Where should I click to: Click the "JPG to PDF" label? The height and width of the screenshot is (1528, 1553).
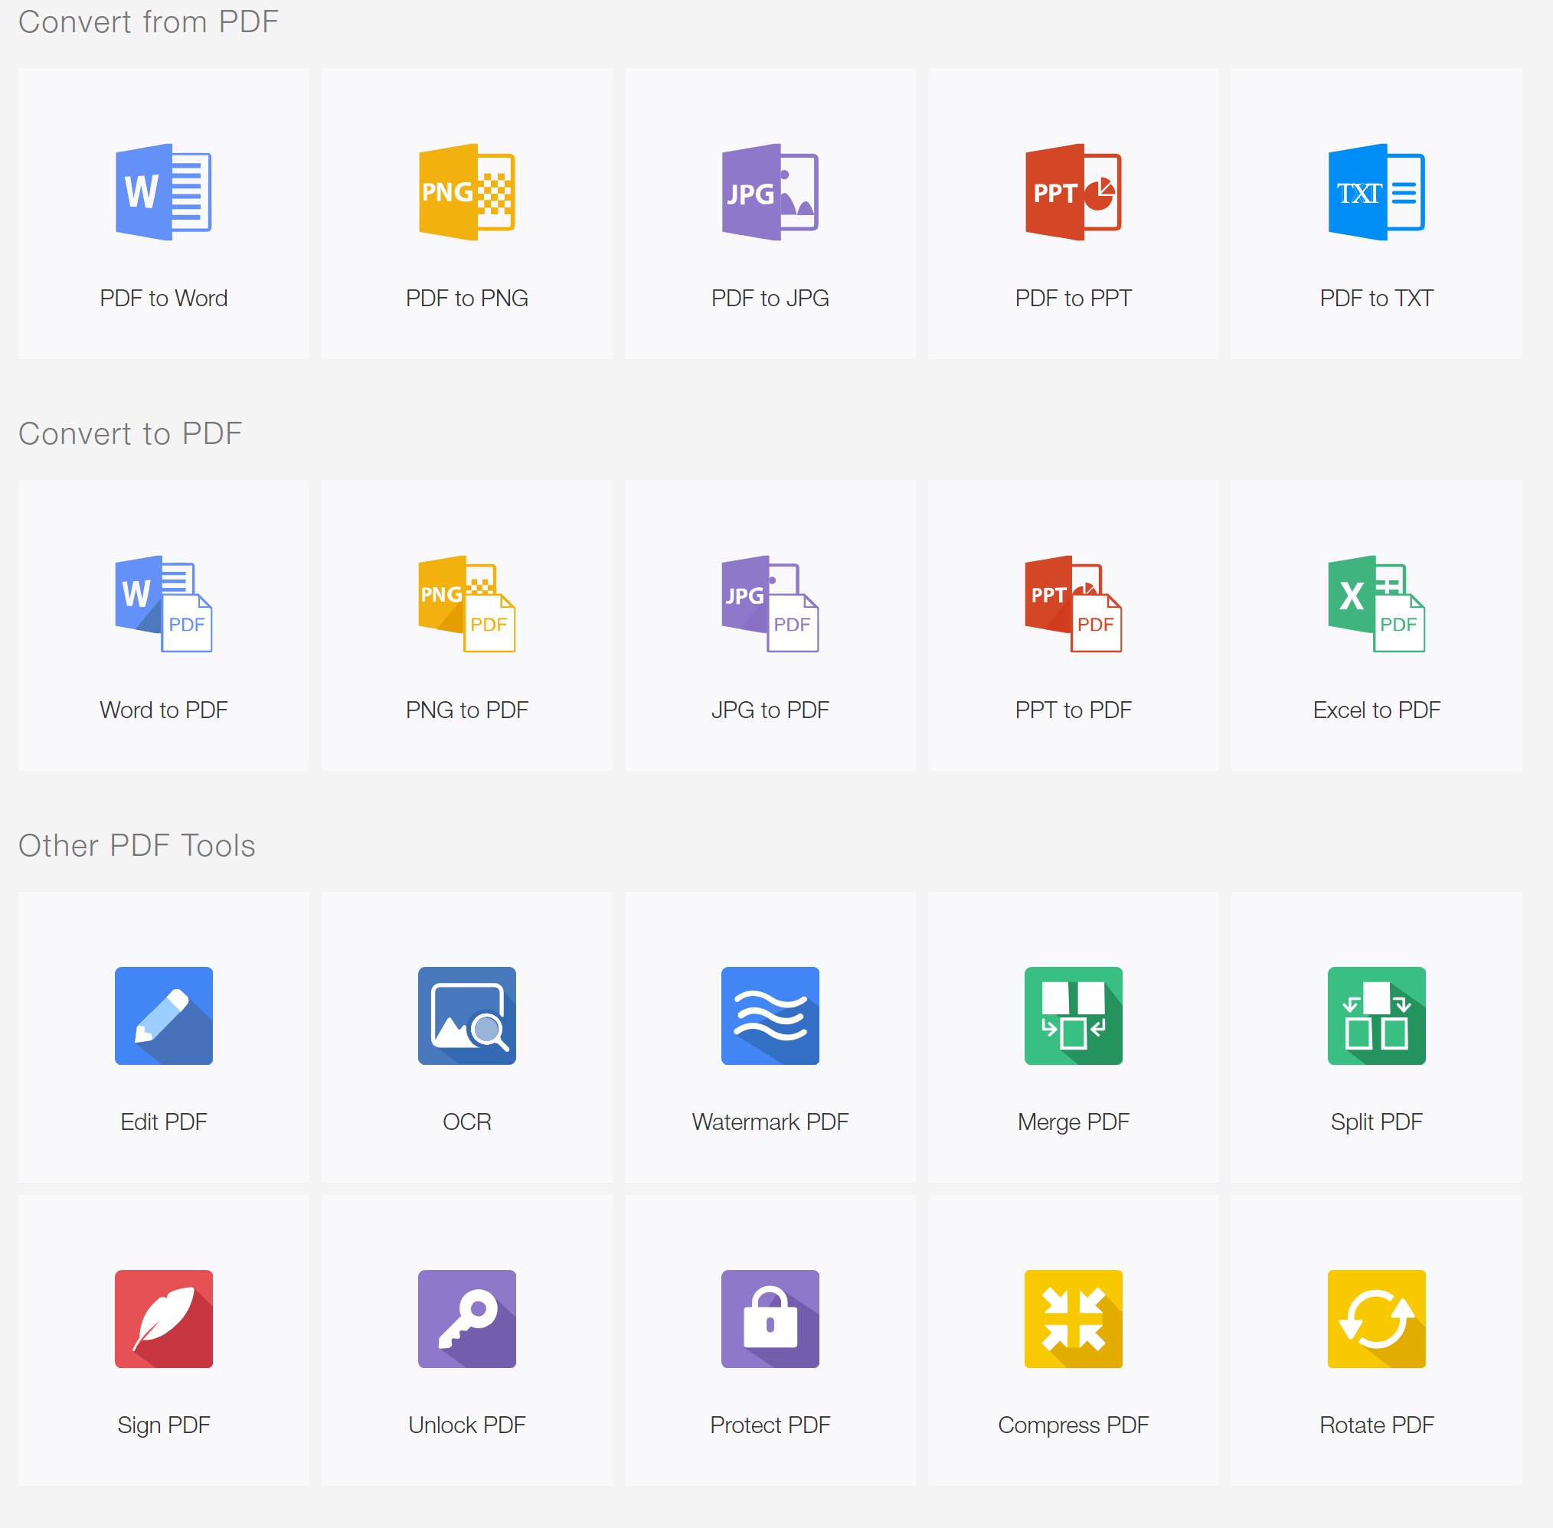(x=770, y=710)
